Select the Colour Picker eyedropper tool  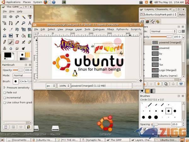tap(17, 23)
